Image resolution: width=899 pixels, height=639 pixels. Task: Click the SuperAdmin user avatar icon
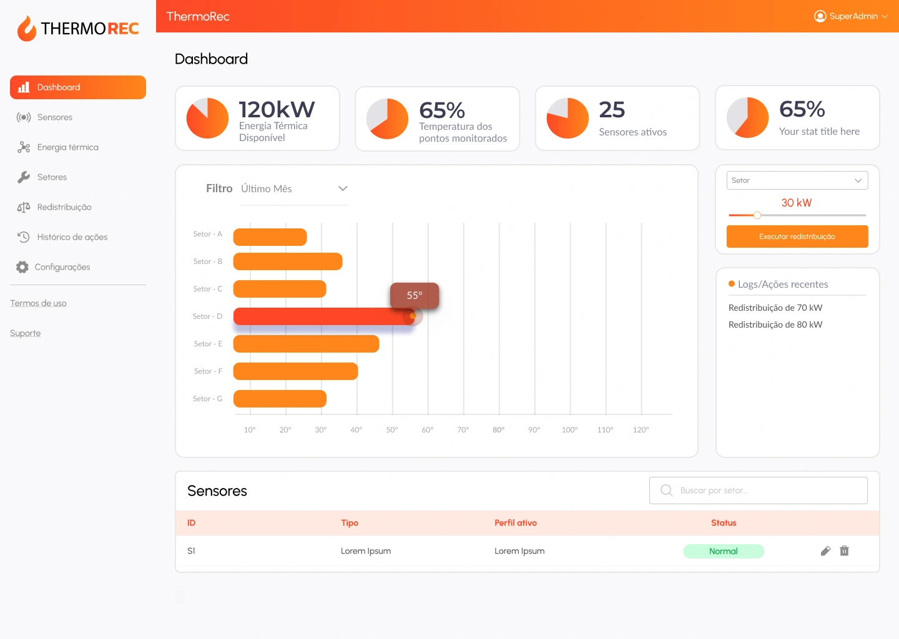(820, 16)
